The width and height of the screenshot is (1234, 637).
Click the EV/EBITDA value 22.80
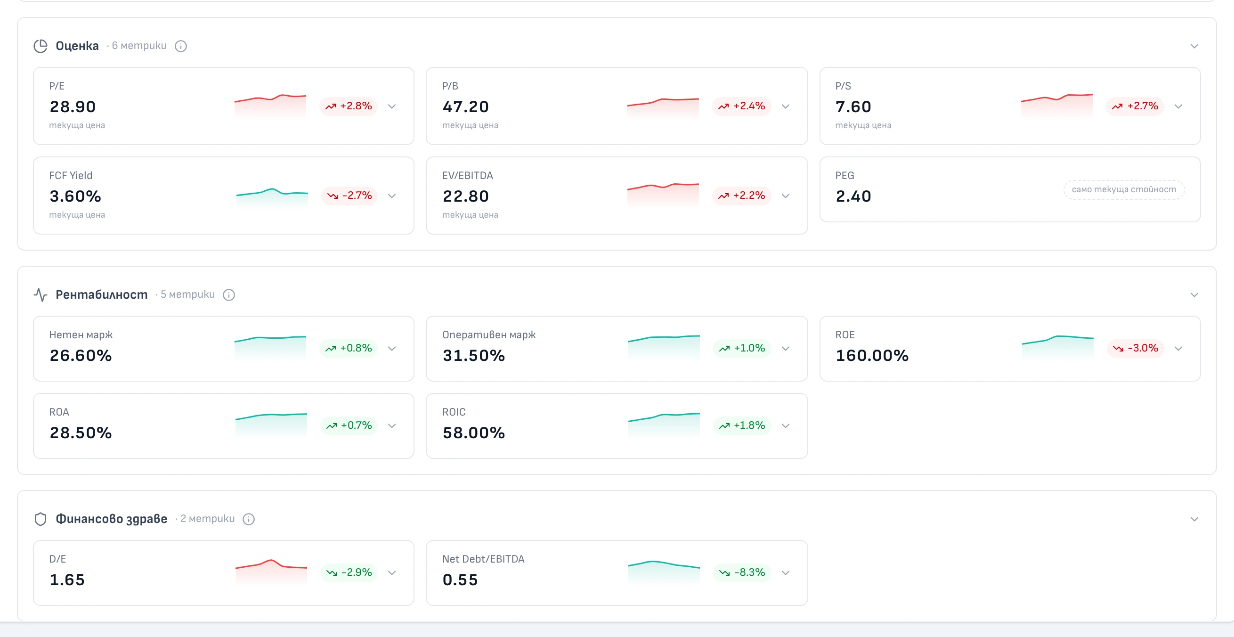click(x=466, y=196)
